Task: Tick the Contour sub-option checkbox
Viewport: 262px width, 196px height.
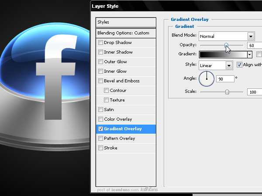Action: point(106,90)
